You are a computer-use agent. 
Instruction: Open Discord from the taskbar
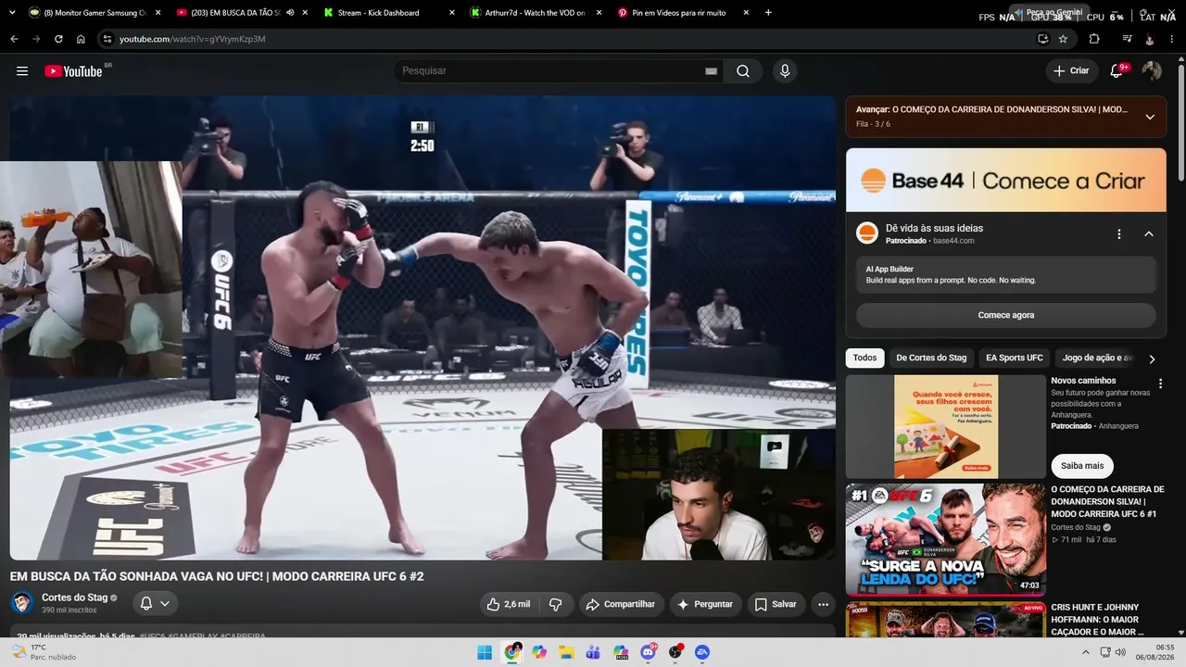pos(649,652)
